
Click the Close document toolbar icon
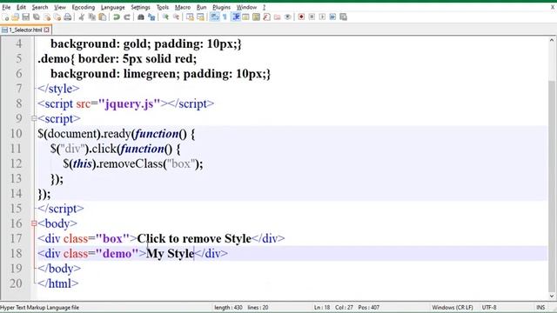click(47, 17)
